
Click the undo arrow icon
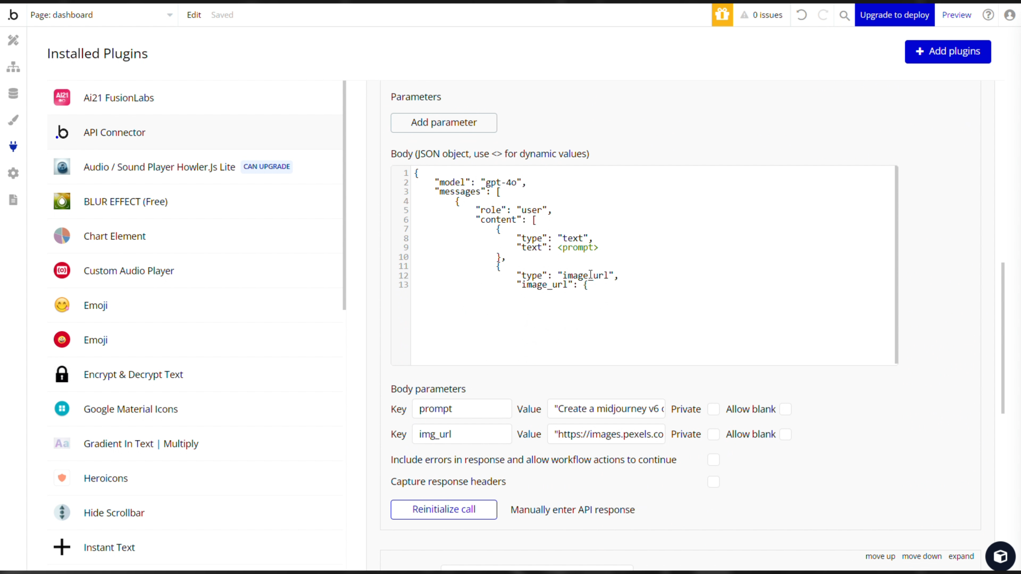pos(801,15)
